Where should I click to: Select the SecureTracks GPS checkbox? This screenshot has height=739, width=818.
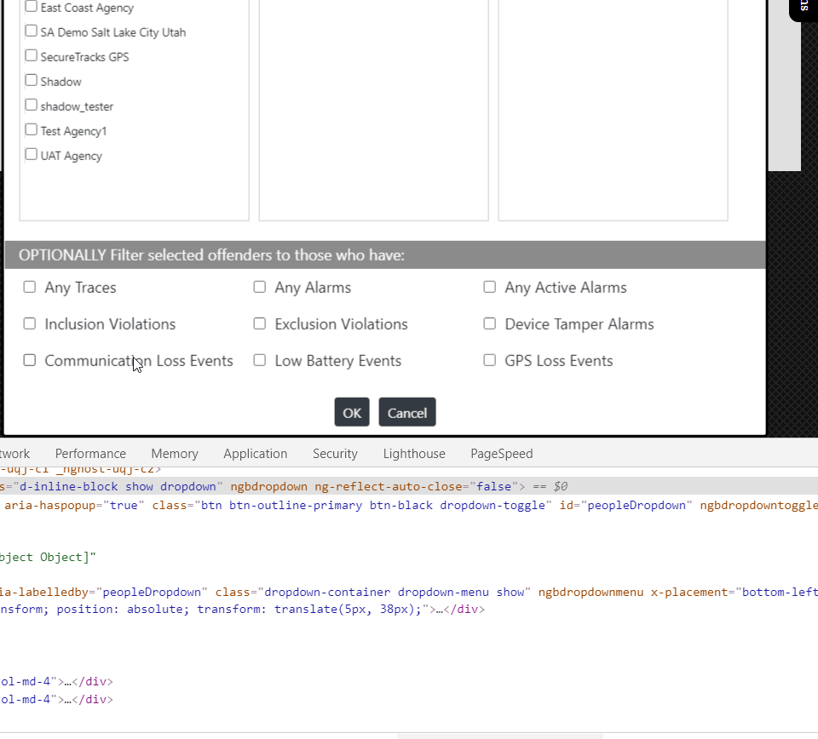coord(31,56)
